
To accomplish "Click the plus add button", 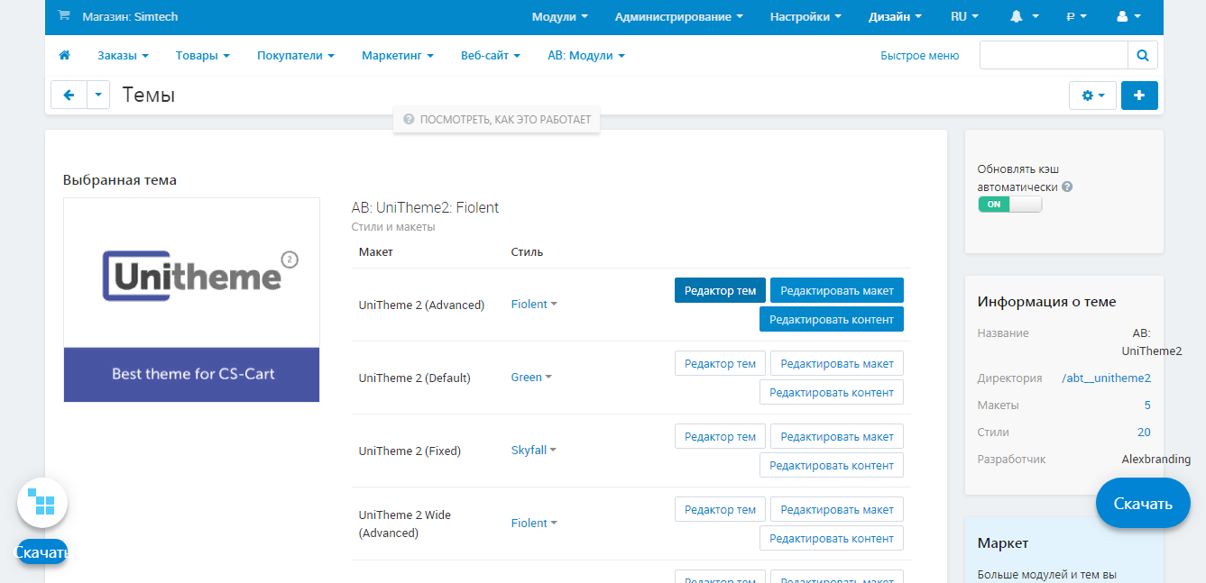I will point(1139,96).
